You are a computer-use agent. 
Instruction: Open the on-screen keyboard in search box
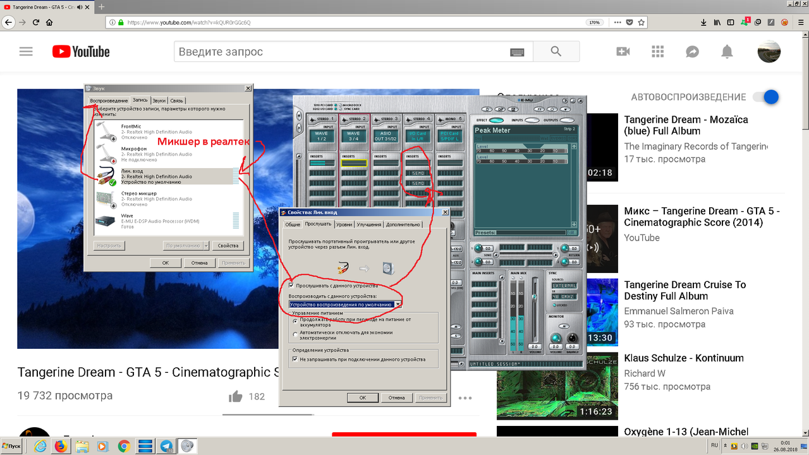(x=517, y=52)
